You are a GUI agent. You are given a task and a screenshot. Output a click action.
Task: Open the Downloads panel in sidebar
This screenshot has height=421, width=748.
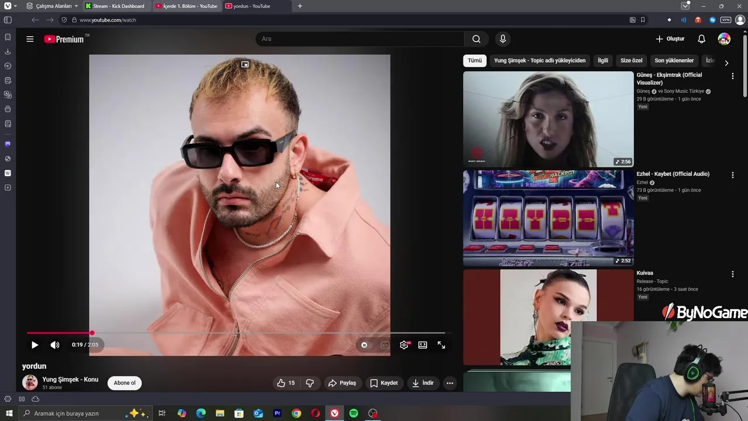(x=8, y=51)
